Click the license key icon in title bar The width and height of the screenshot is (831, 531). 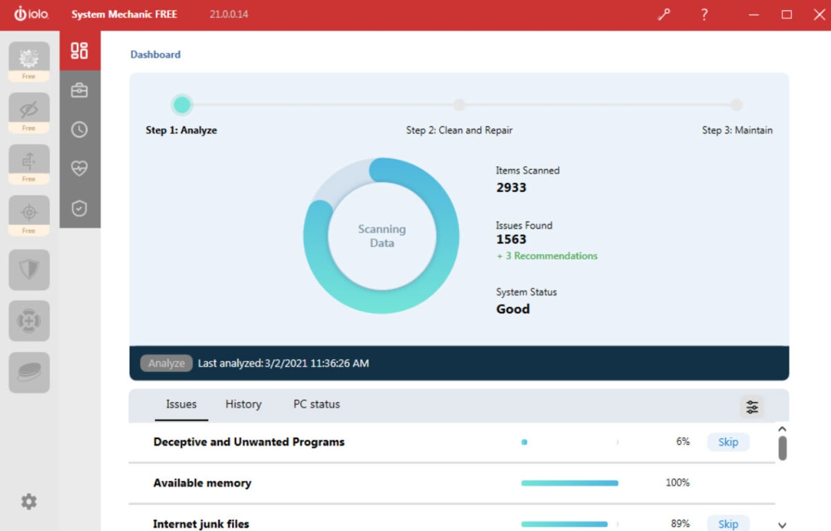tap(664, 13)
